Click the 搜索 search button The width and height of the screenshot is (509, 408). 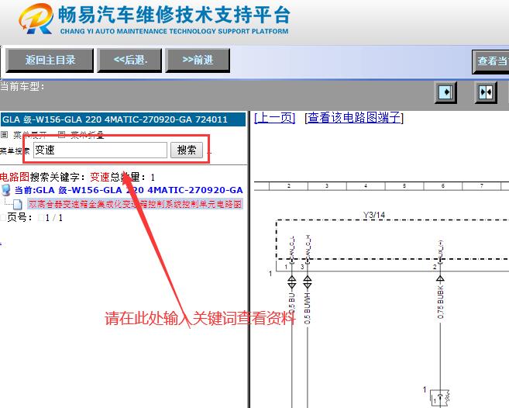point(187,150)
